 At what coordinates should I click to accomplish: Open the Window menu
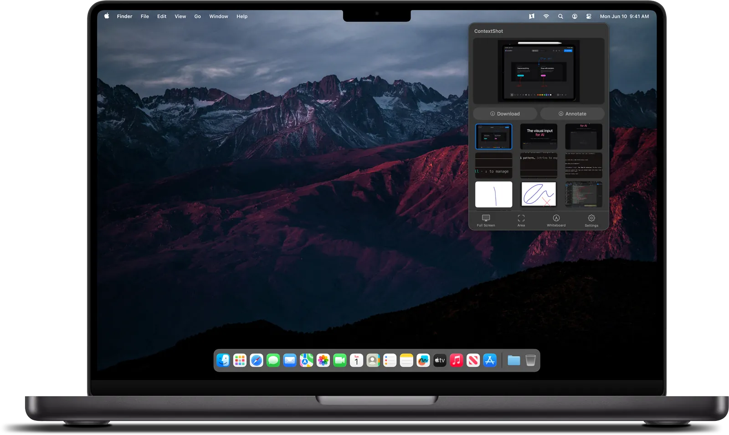219,16
